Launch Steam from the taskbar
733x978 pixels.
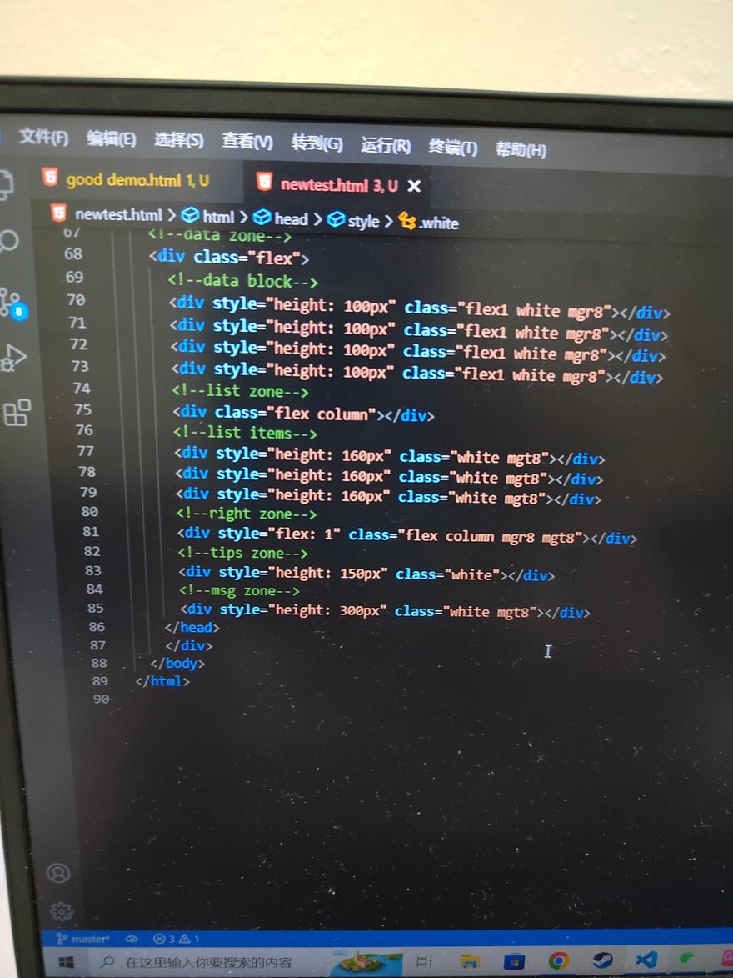coord(602,961)
